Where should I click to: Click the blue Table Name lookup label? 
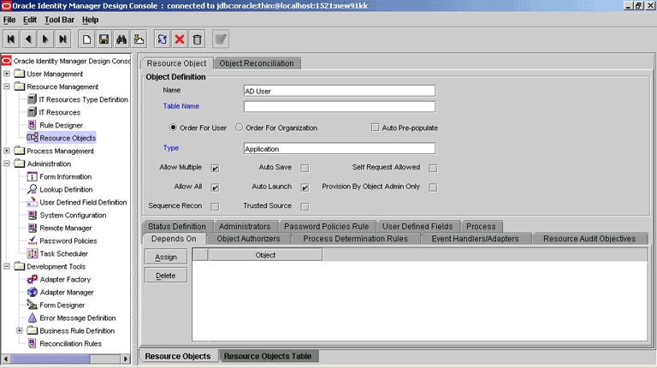coord(181,106)
